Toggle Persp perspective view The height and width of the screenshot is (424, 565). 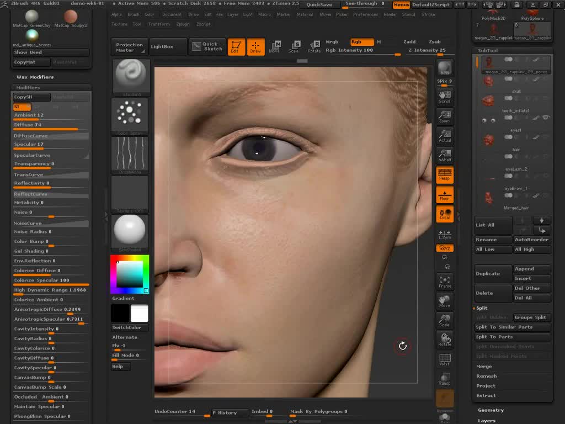click(x=445, y=175)
